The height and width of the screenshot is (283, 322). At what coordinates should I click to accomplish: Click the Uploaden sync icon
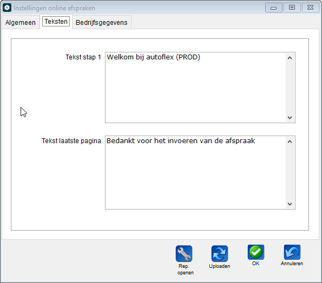click(x=220, y=254)
